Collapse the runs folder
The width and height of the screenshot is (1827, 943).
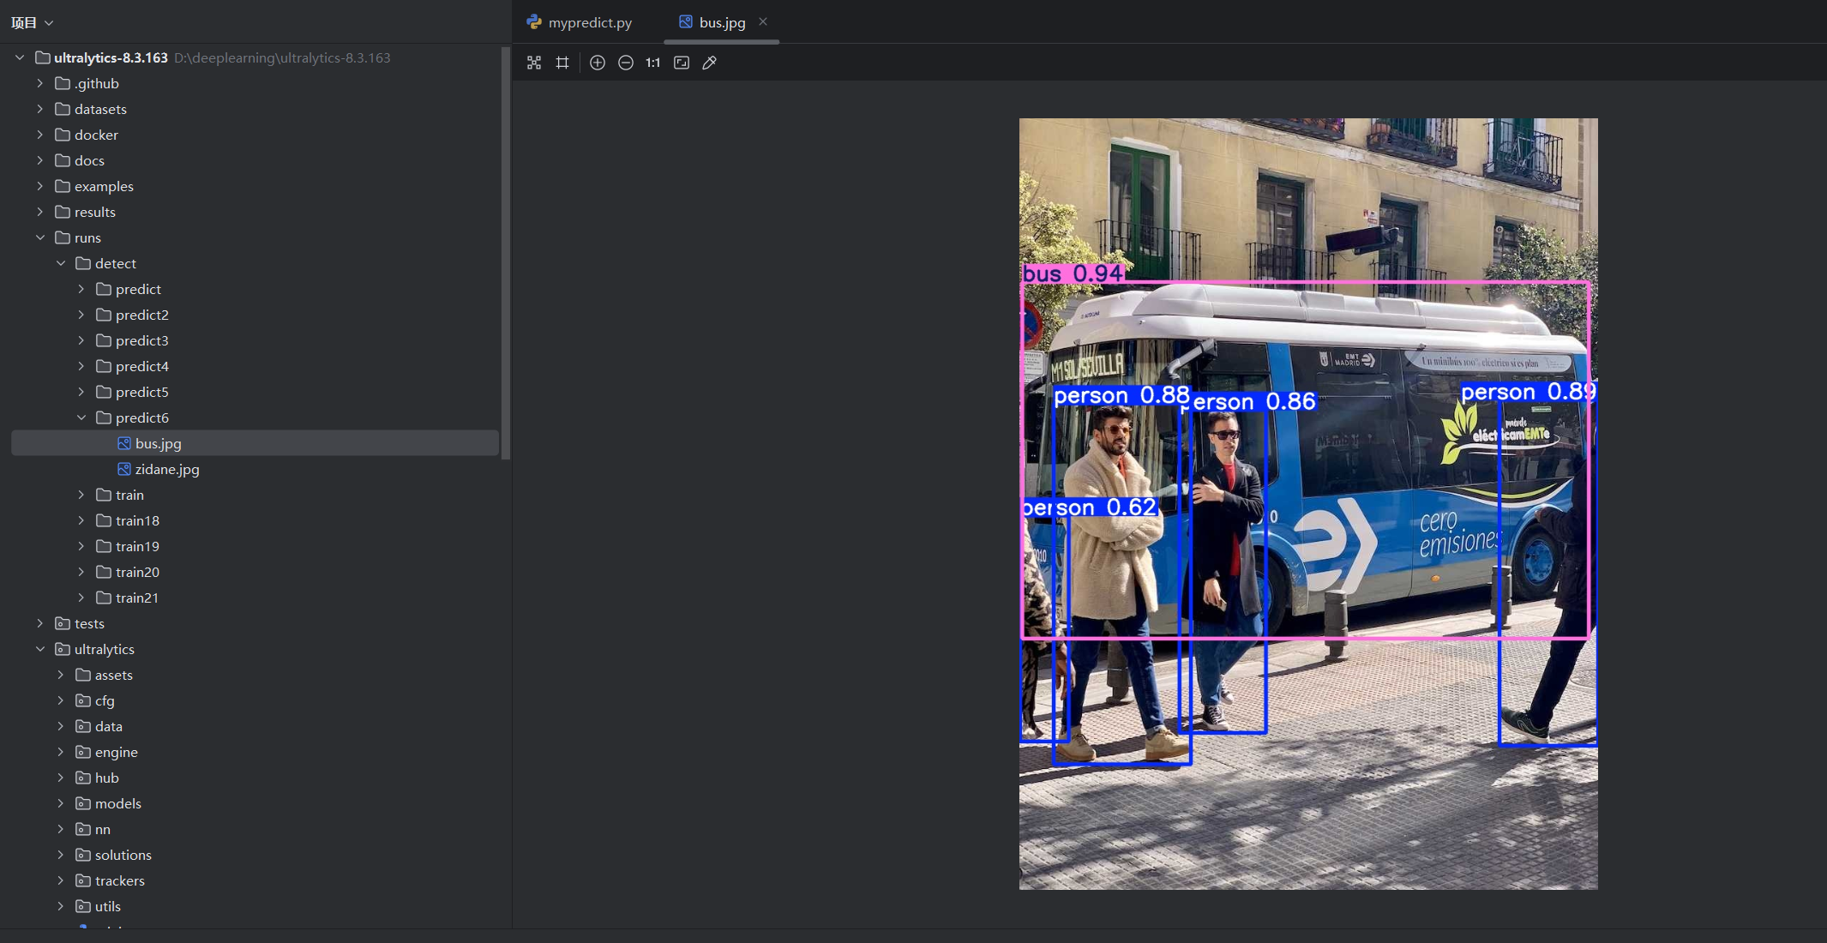(40, 237)
